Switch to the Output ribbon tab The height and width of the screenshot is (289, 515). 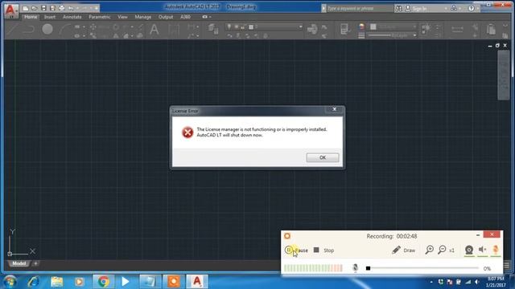(x=166, y=17)
